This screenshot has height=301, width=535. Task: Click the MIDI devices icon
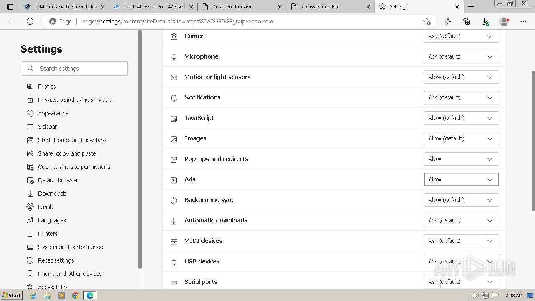[x=174, y=241]
